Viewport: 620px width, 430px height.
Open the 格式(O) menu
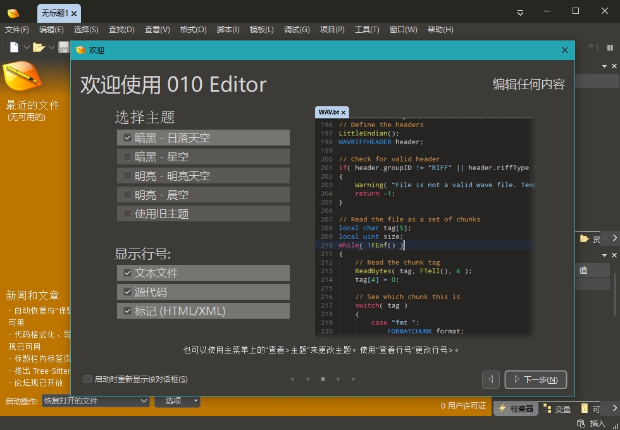click(193, 30)
